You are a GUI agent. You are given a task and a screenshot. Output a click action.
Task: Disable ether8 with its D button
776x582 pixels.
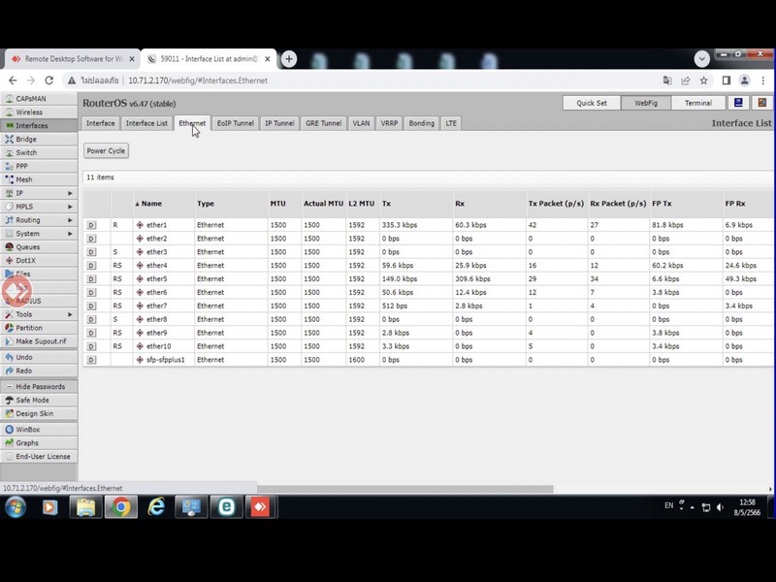[91, 320]
